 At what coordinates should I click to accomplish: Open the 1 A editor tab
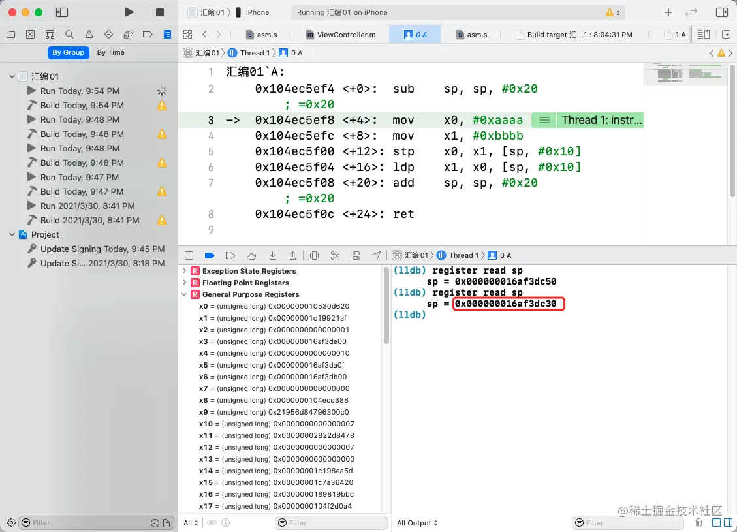[x=675, y=35]
